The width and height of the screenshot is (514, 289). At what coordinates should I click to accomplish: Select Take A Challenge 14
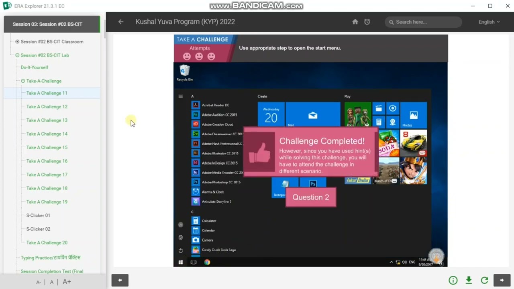click(x=47, y=134)
